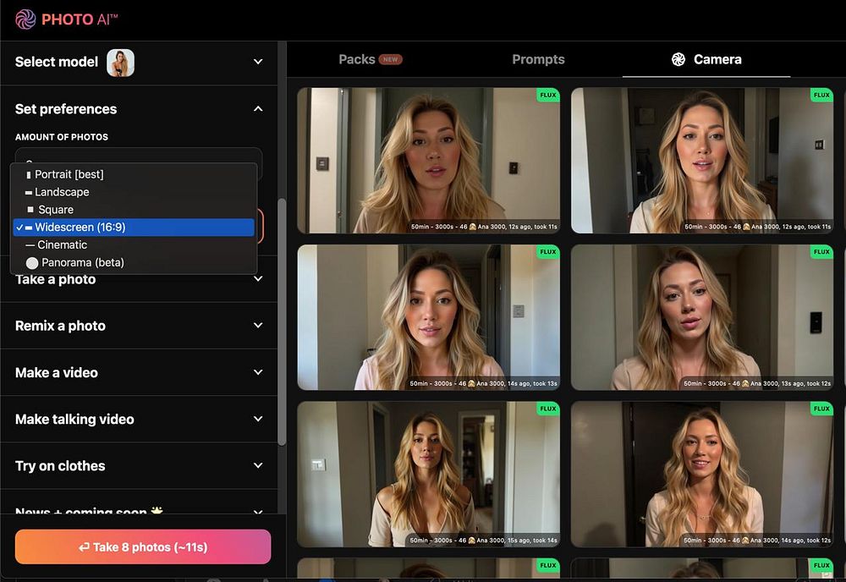The height and width of the screenshot is (582, 846).
Task: Open middle-left photo taking 13s
Action: click(428, 317)
